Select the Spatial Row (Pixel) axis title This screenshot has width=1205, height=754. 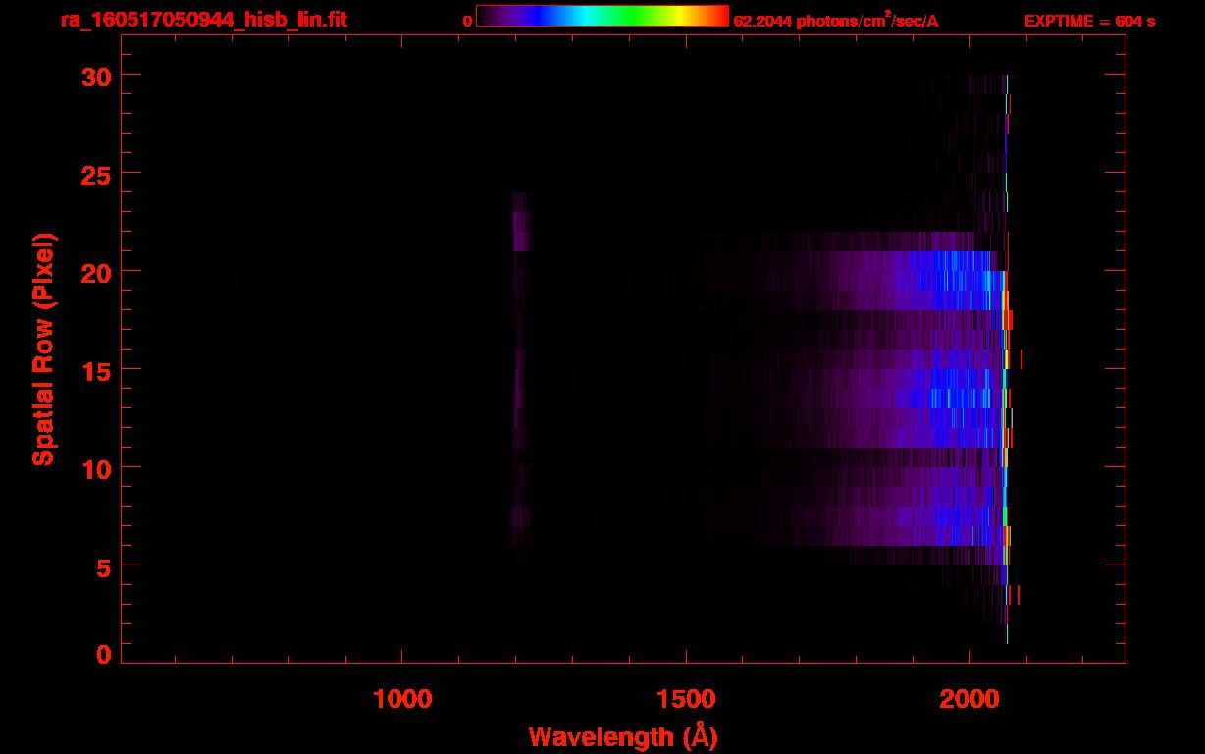pyautogui.click(x=43, y=349)
